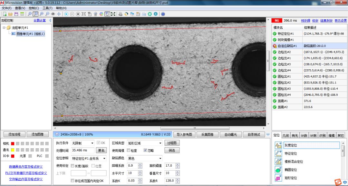The image size is (348, 186).
Task: Open the 文件(F) menu
Action: [x=6, y=8]
